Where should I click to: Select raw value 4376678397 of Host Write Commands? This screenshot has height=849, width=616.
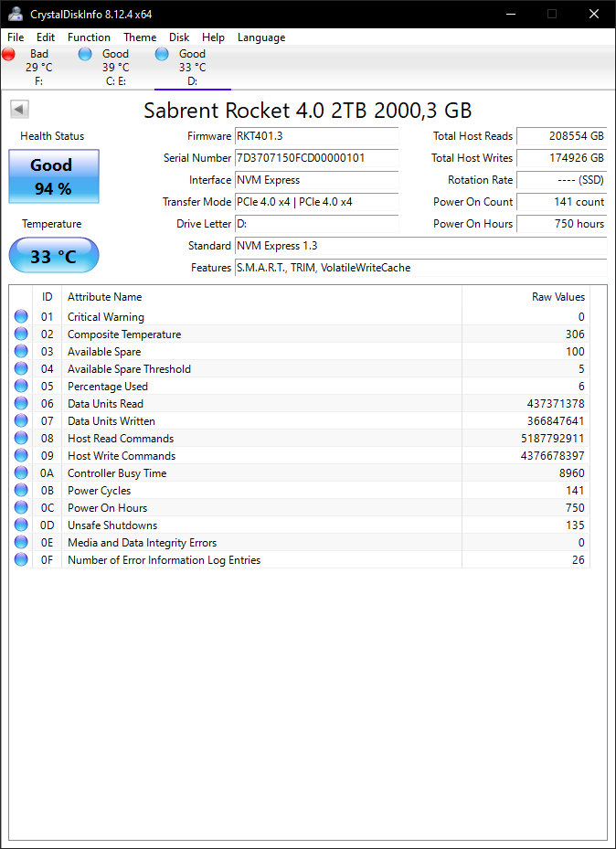coord(553,455)
